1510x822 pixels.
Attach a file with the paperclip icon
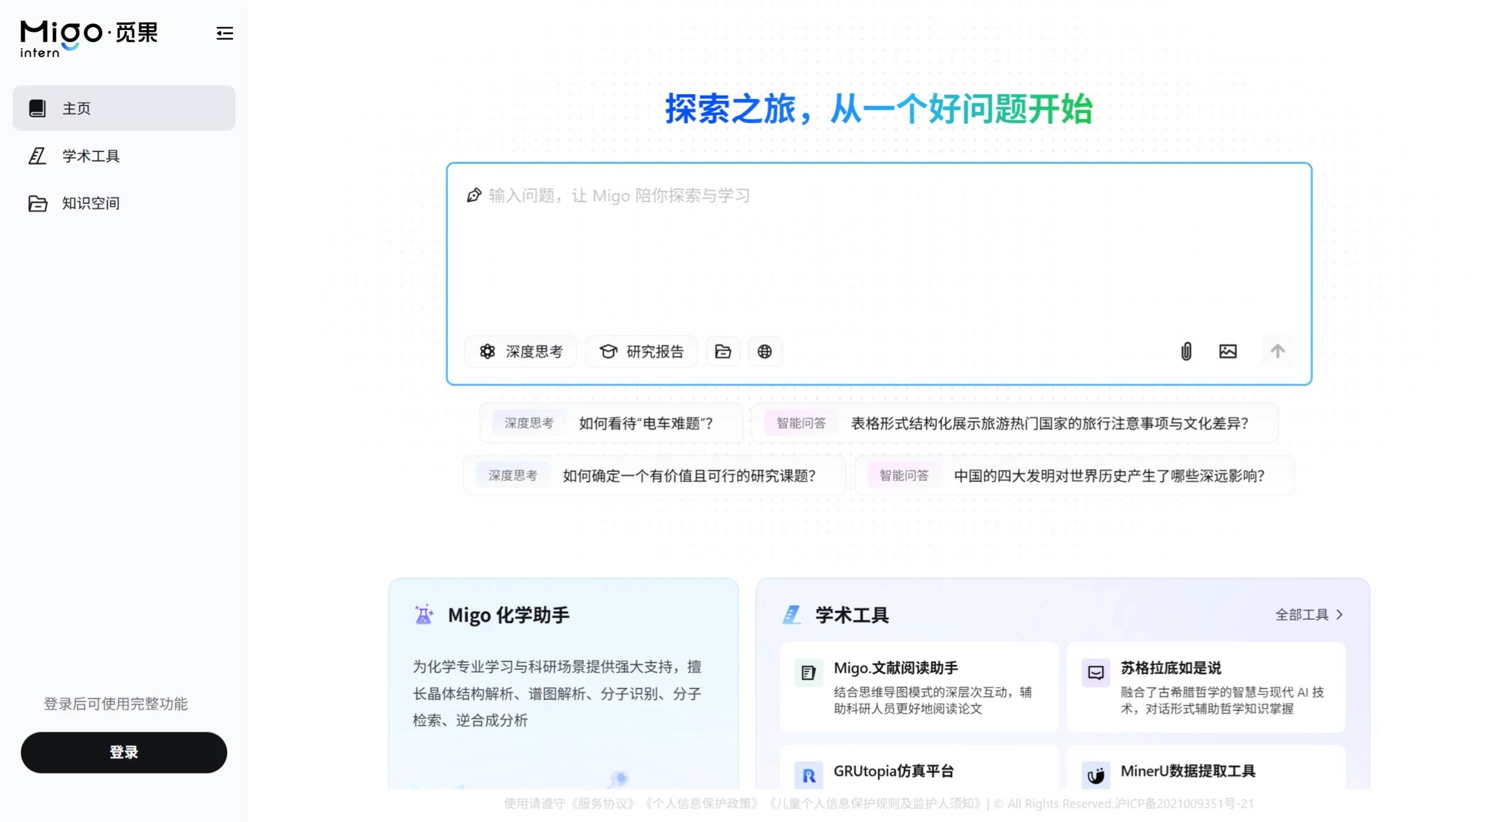coord(1186,351)
